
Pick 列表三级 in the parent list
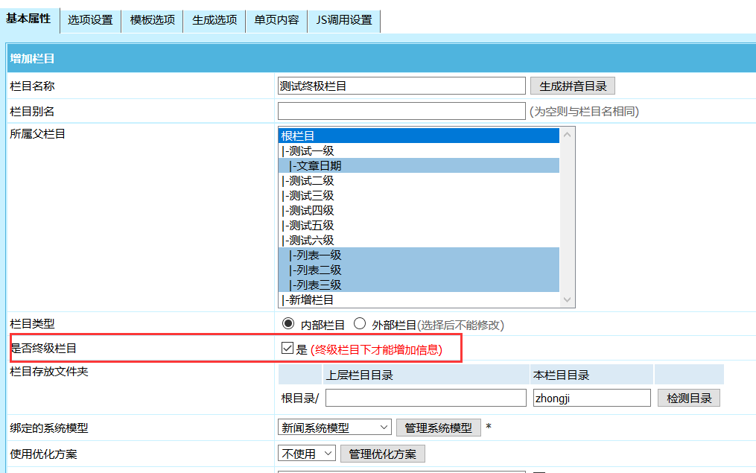point(419,285)
